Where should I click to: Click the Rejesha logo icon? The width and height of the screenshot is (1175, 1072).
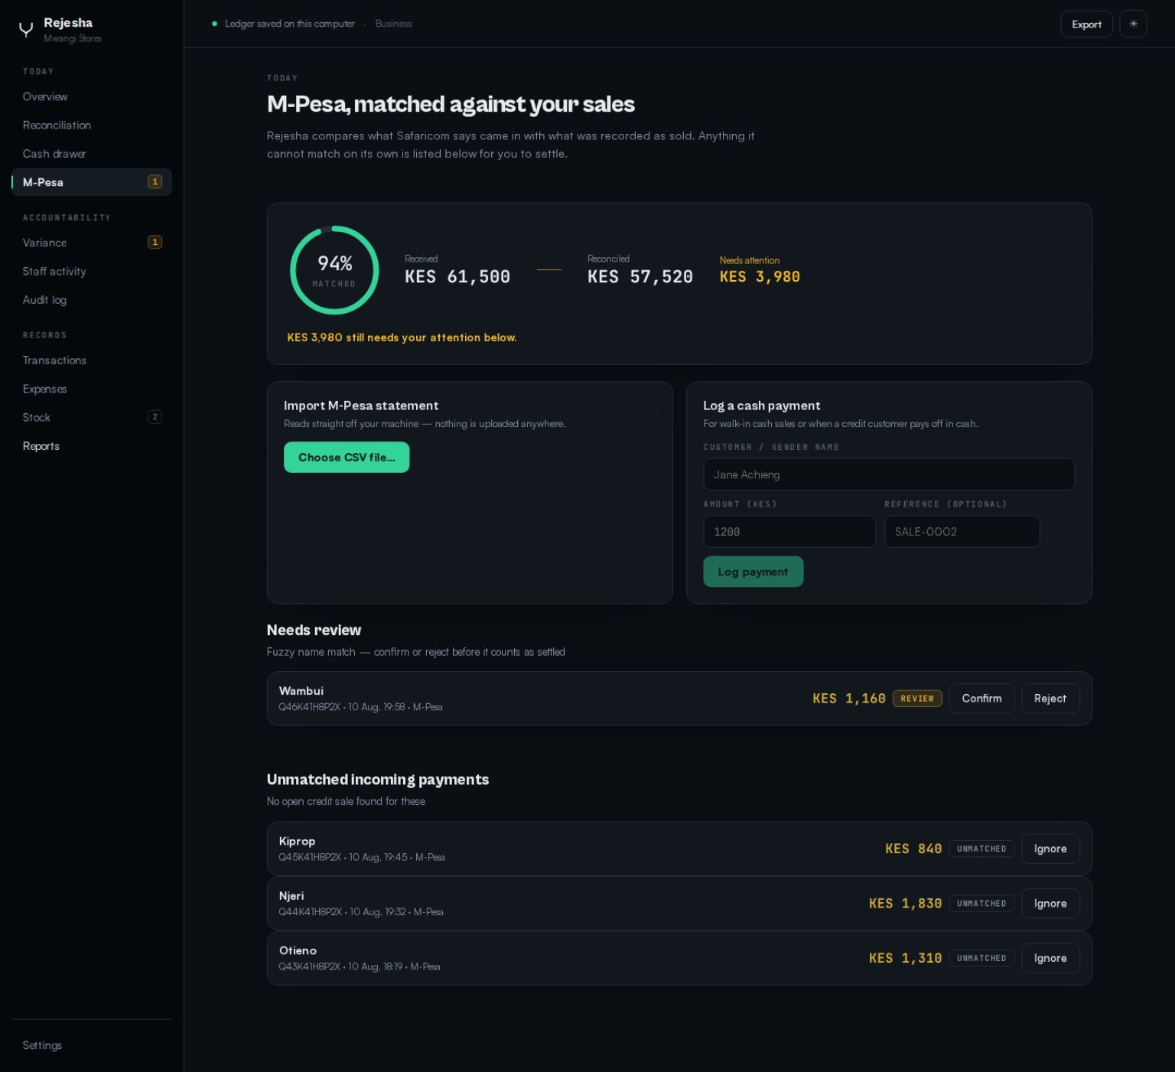point(26,29)
